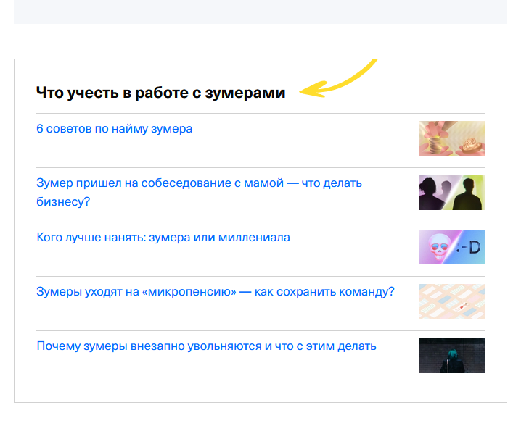
Task: Open the «микропенсию» article link
Action: (x=215, y=292)
